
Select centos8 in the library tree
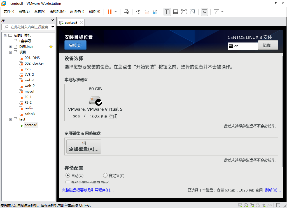(x=31, y=125)
